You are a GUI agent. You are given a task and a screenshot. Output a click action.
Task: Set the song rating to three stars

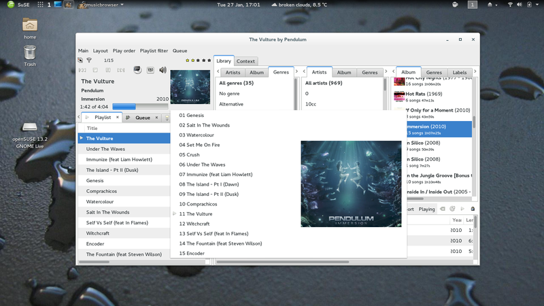pos(198,61)
